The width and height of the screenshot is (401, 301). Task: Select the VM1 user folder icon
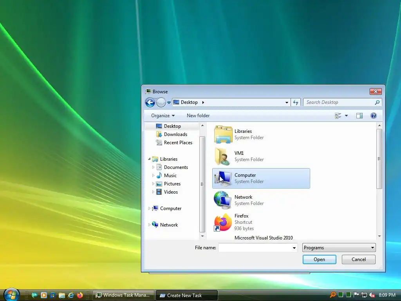point(223,156)
